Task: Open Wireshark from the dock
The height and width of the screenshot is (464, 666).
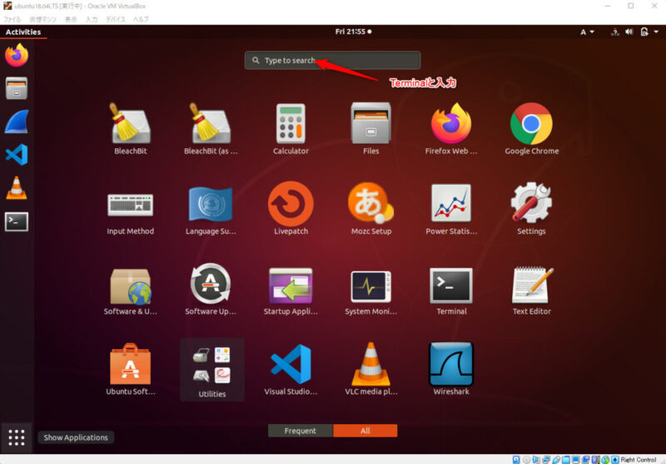Action: [x=17, y=122]
